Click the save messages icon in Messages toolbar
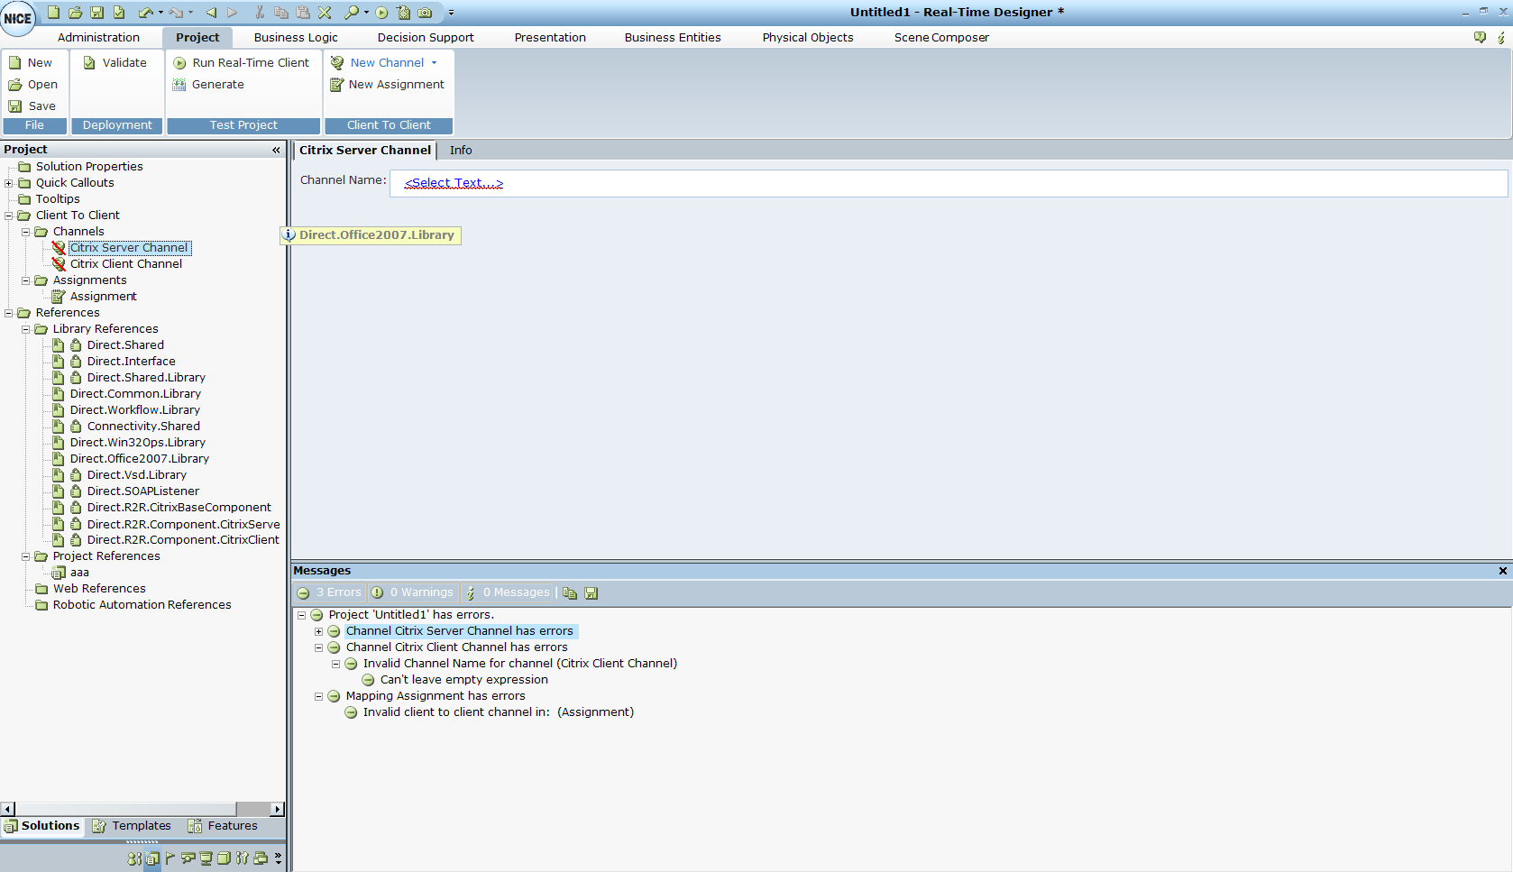This screenshot has width=1513, height=872. (x=591, y=593)
